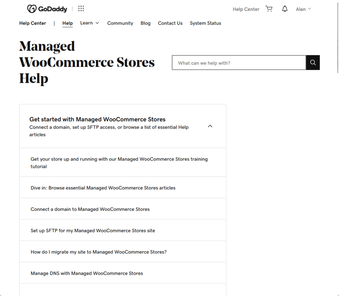Open 'How do I migrate my site' article

[123, 252]
